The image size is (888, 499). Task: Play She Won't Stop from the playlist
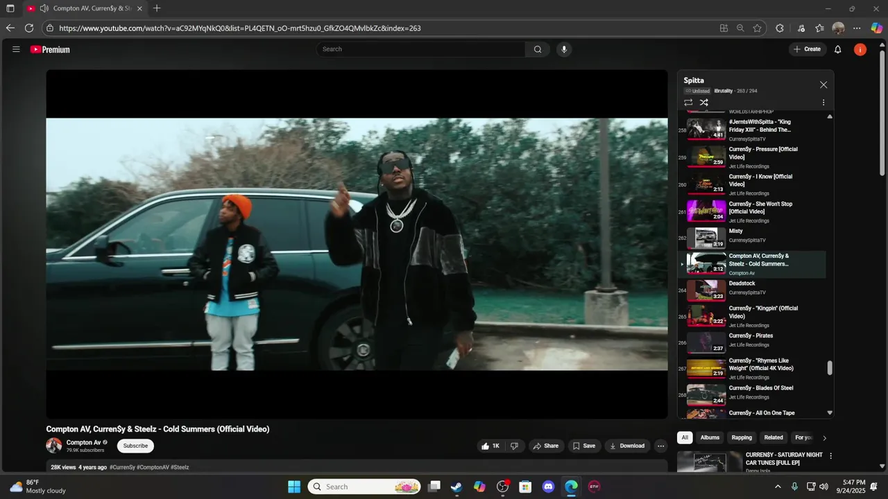[751, 211]
